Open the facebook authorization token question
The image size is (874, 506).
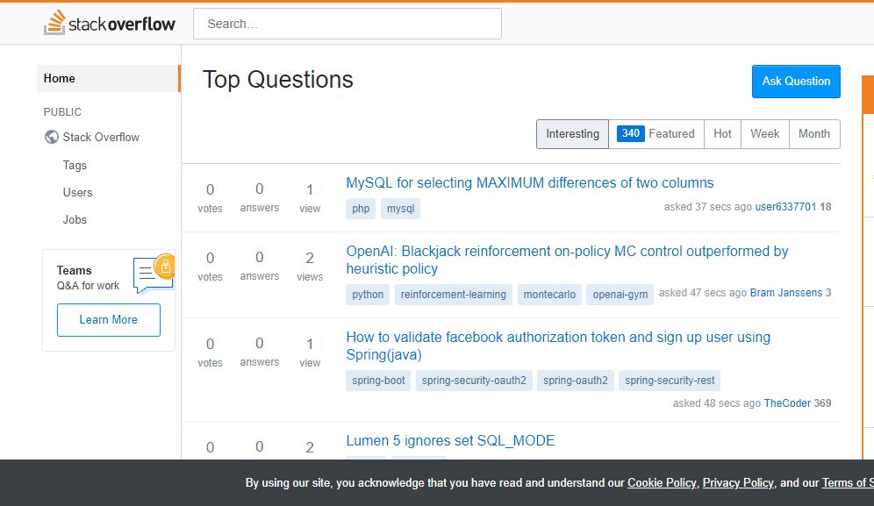[x=558, y=346]
